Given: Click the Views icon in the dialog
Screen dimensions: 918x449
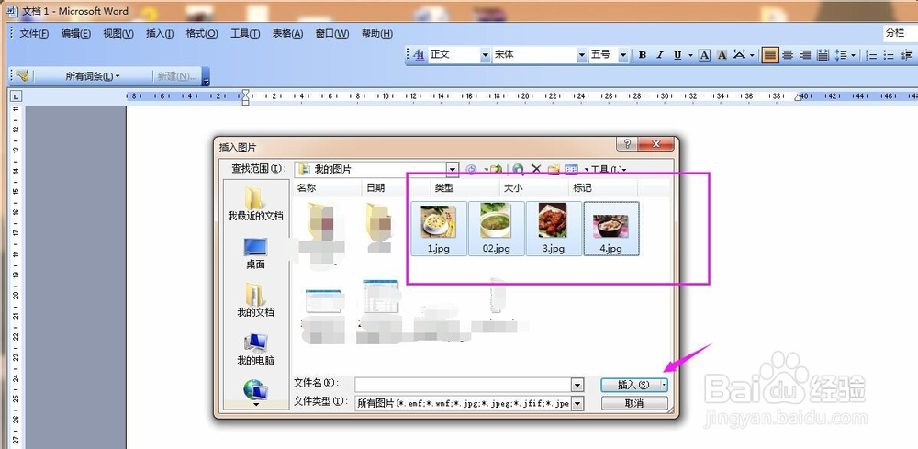Looking at the screenshot, I should [571, 169].
